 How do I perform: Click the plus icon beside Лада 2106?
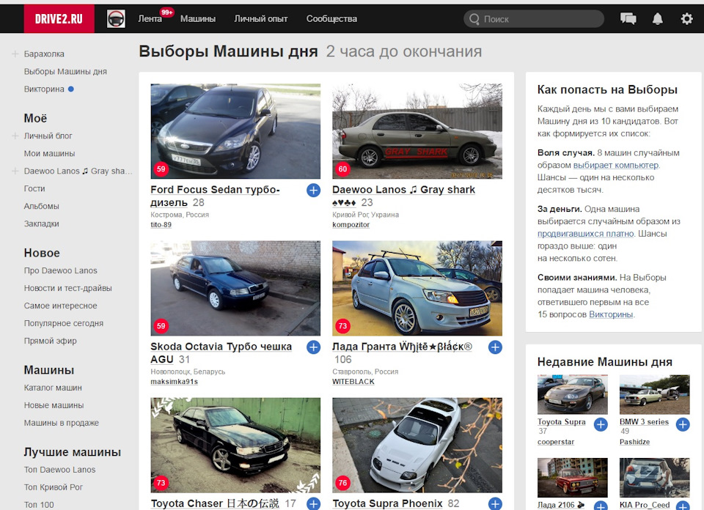click(x=601, y=506)
